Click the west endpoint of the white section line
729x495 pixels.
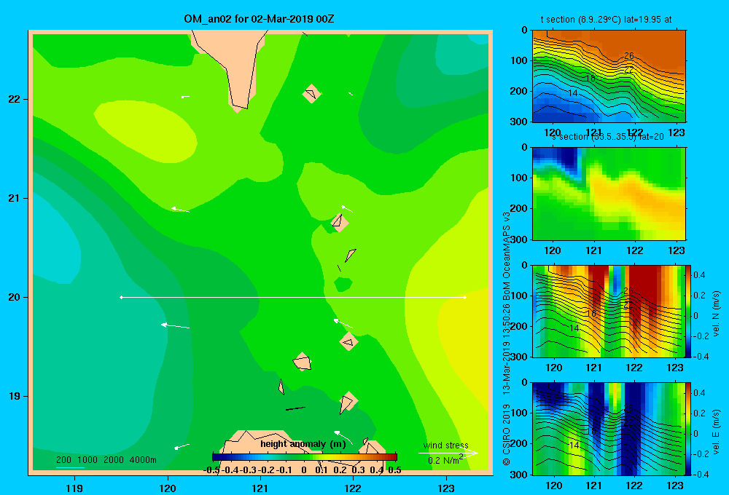(121, 297)
